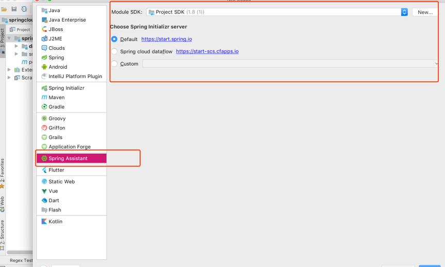Click Save All icon in IDE toolbar

click(x=14, y=9)
